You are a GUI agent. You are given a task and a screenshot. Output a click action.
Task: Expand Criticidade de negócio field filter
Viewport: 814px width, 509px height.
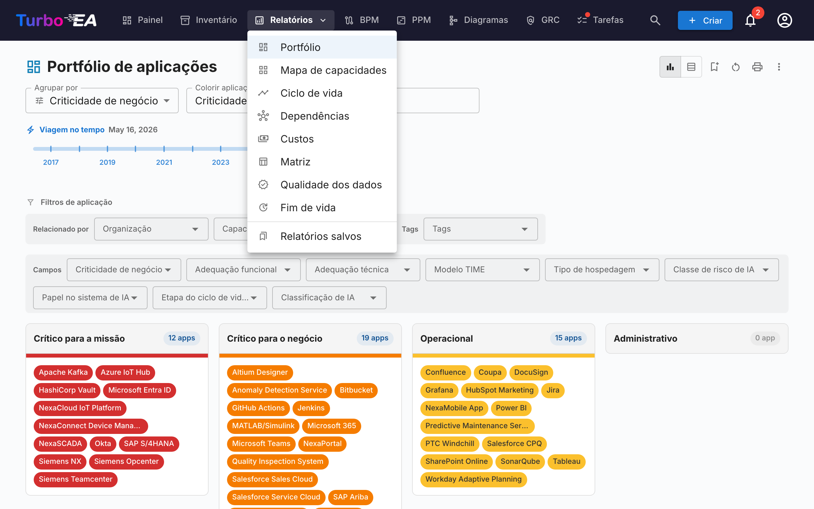[x=124, y=270]
